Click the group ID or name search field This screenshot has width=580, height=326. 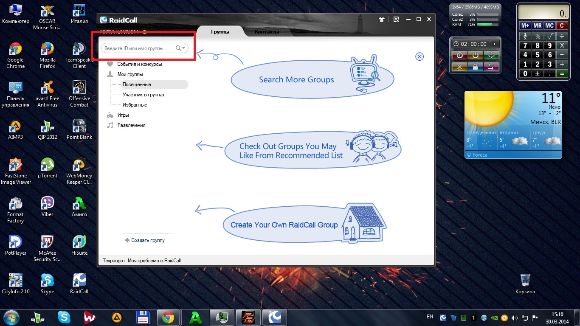point(138,48)
